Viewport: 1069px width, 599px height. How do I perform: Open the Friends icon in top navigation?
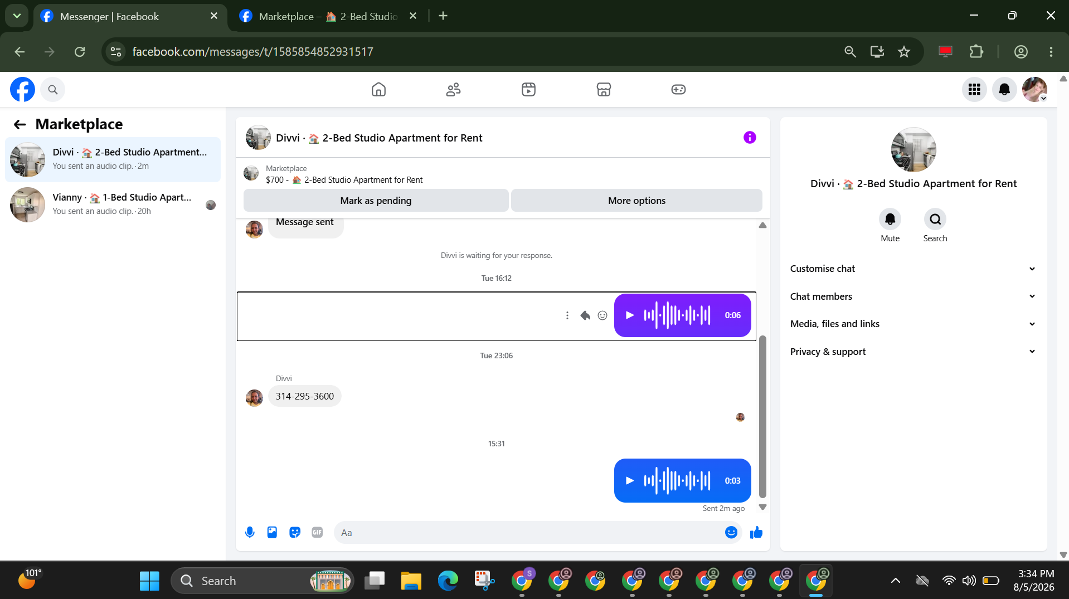[x=453, y=89]
